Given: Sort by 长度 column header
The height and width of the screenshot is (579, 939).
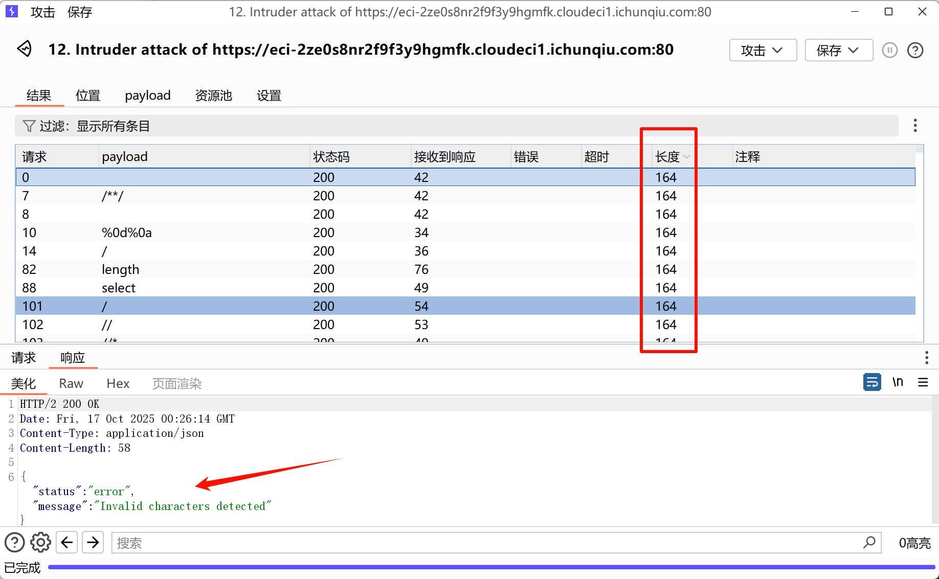Looking at the screenshot, I should click(668, 157).
